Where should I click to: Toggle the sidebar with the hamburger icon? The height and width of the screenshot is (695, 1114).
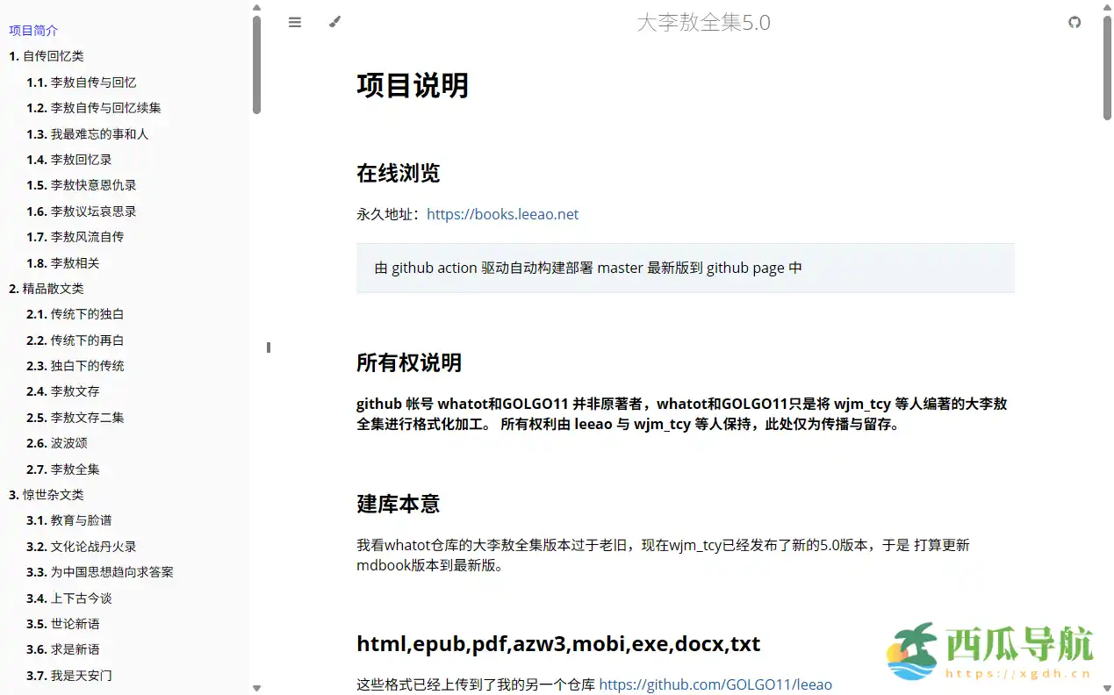(x=295, y=22)
